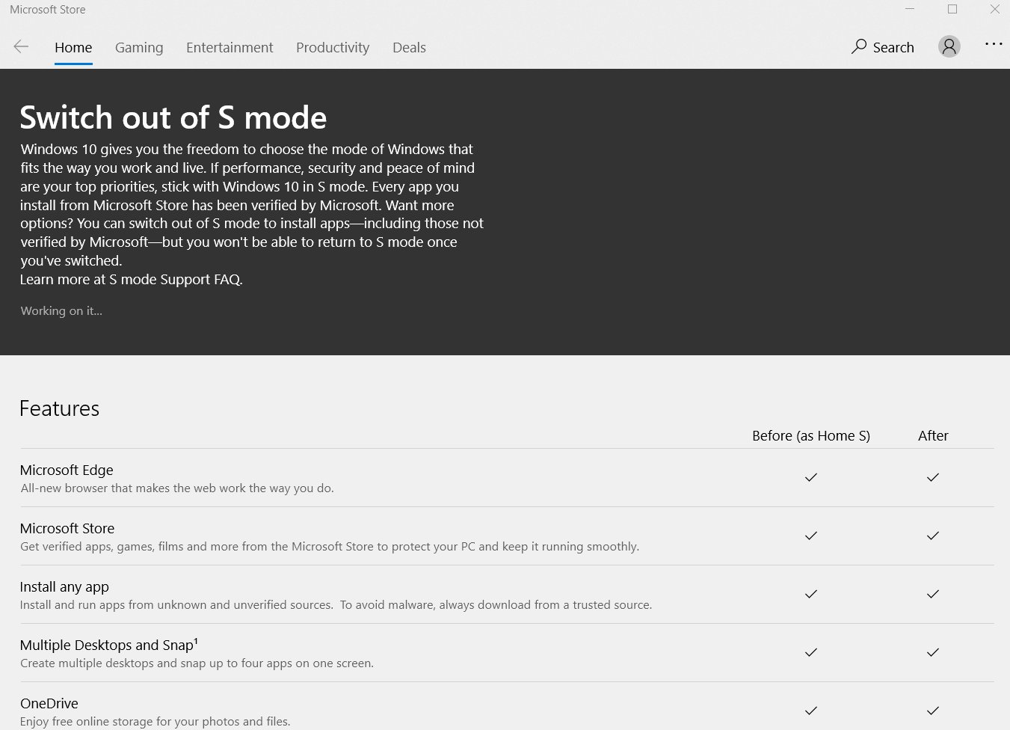The image size is (1010, 730).
Task: Click the Features section heading
Action: [60, 408]
